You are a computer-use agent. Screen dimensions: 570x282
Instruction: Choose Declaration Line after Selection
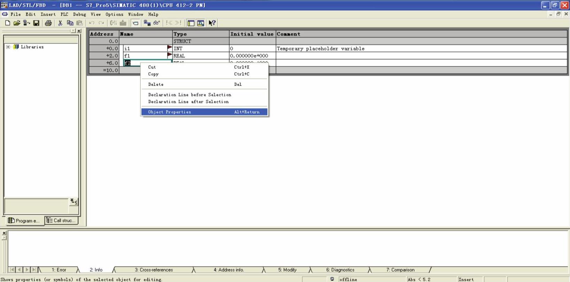point(188,102)
